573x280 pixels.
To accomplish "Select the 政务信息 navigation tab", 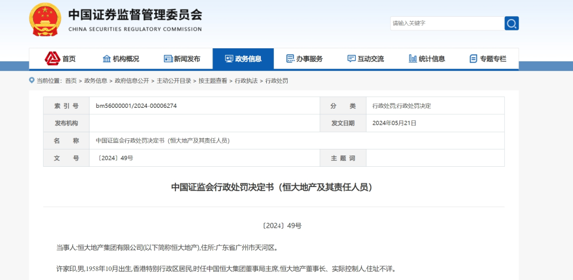I will tap(243, 59).
